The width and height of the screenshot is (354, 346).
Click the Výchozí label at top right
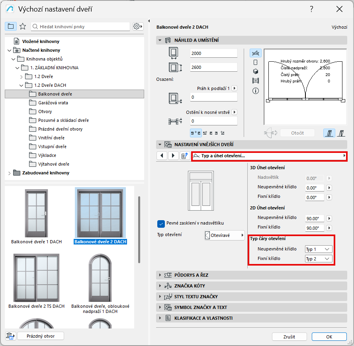[x=339, y=27]
